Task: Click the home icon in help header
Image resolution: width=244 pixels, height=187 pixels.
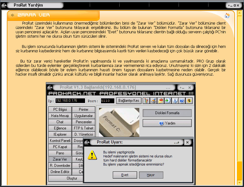Action: point(227,16)
